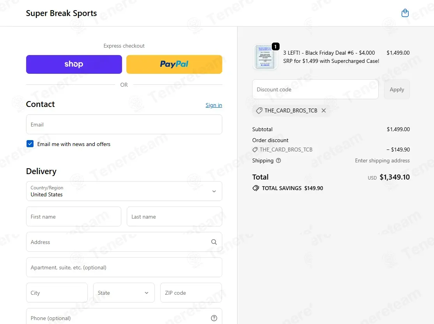
Task: Uncheck Email me with news and offers
Action: click(30, 144)
